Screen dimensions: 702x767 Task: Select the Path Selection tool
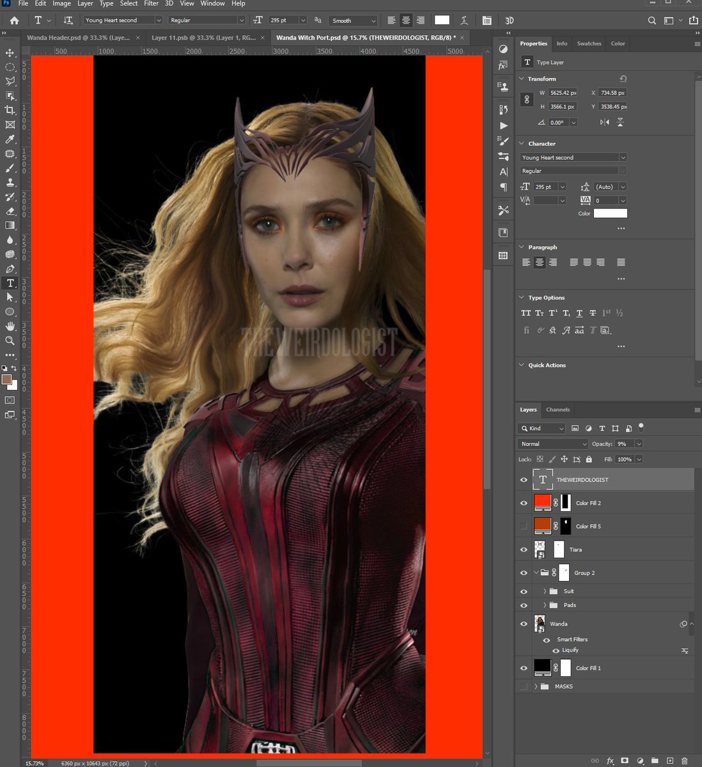coord(10,297)
